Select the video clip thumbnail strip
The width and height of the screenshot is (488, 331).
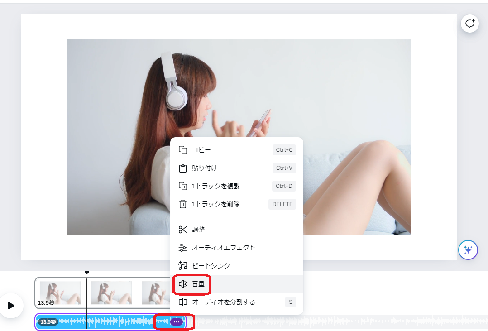tap(103, 293)
